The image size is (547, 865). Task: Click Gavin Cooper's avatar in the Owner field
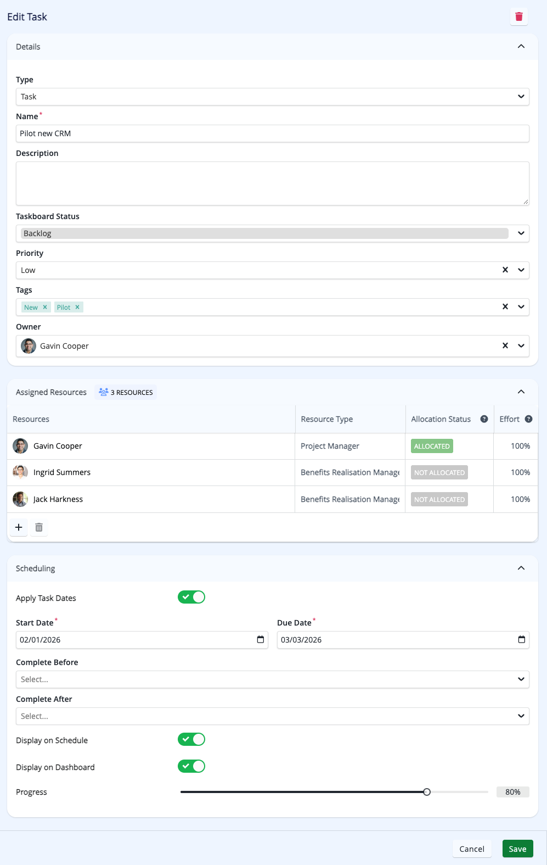click(29, 346)
